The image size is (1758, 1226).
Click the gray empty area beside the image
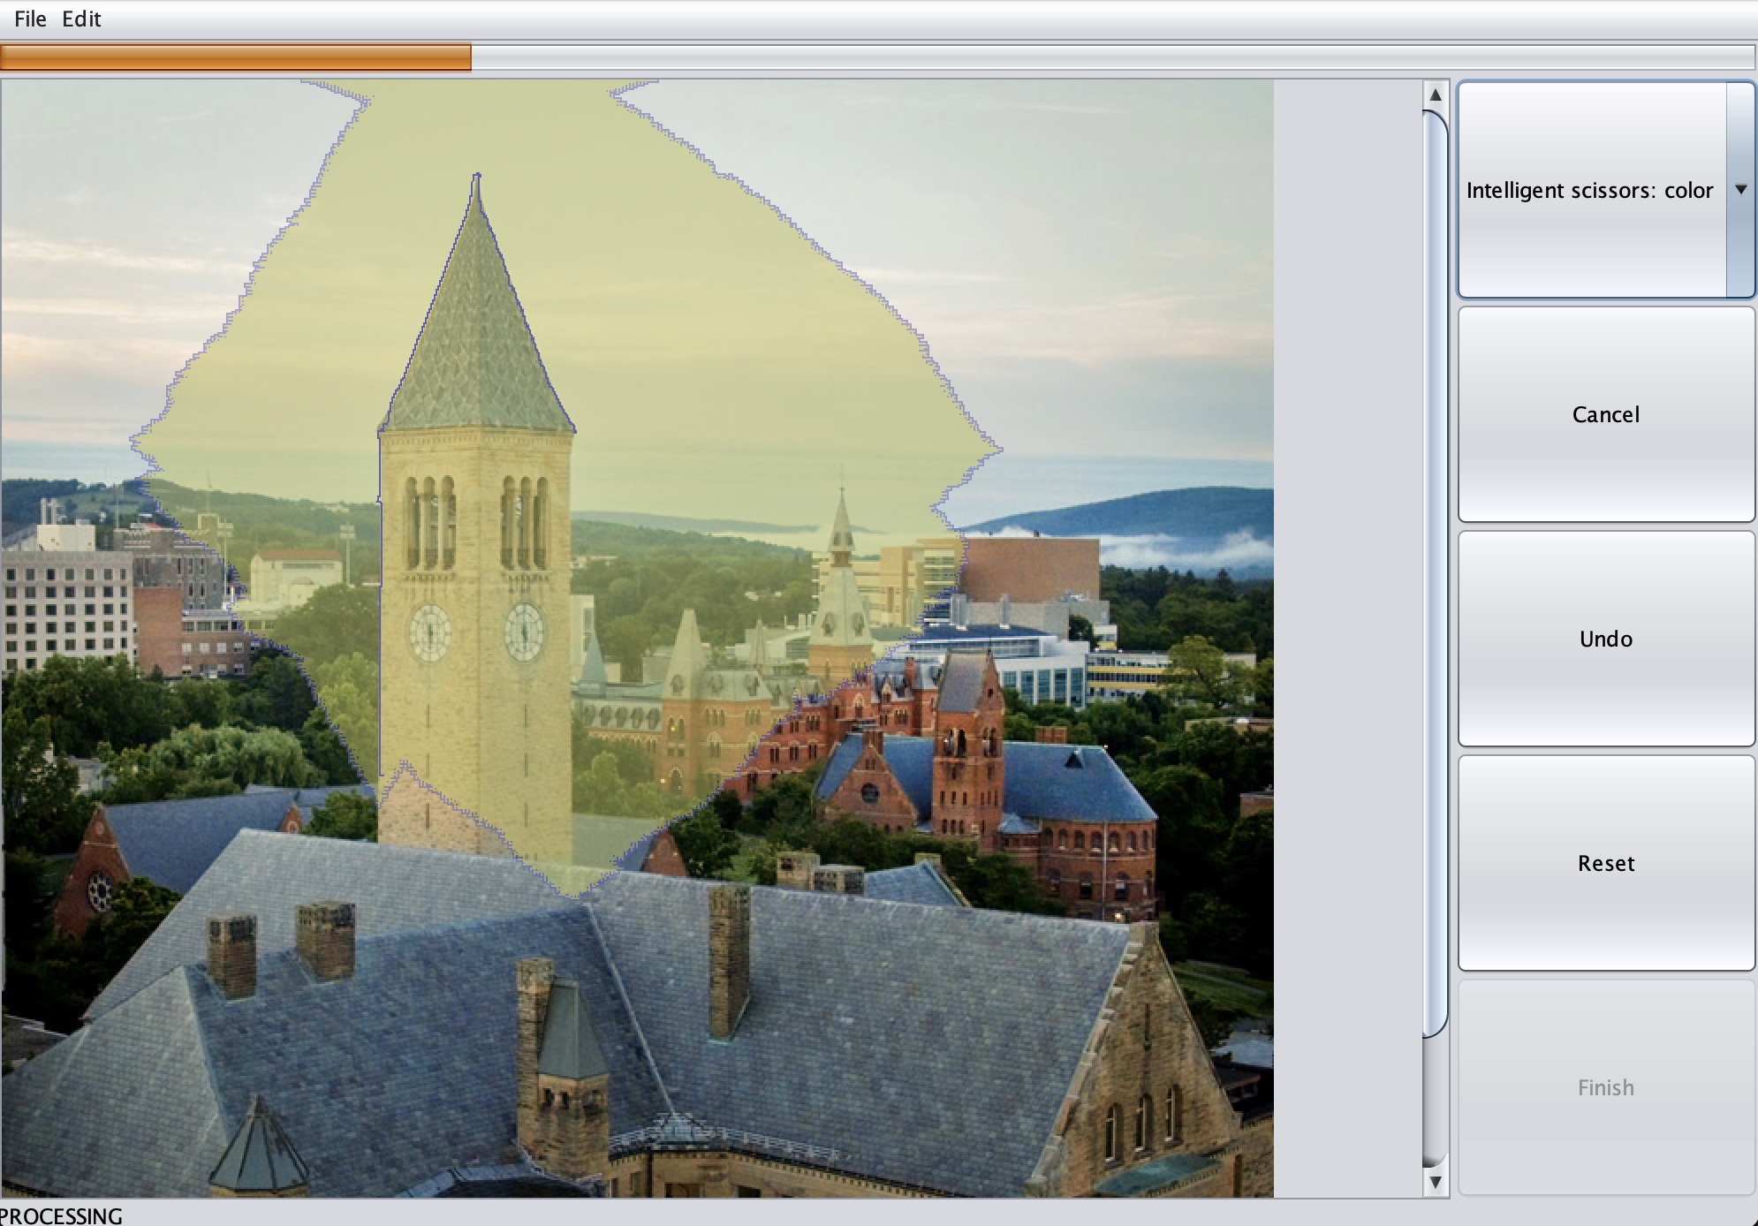click(x=1347, y=618)
